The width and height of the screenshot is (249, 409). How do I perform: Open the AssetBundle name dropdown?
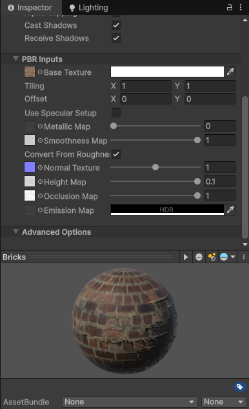click(130, 402)
